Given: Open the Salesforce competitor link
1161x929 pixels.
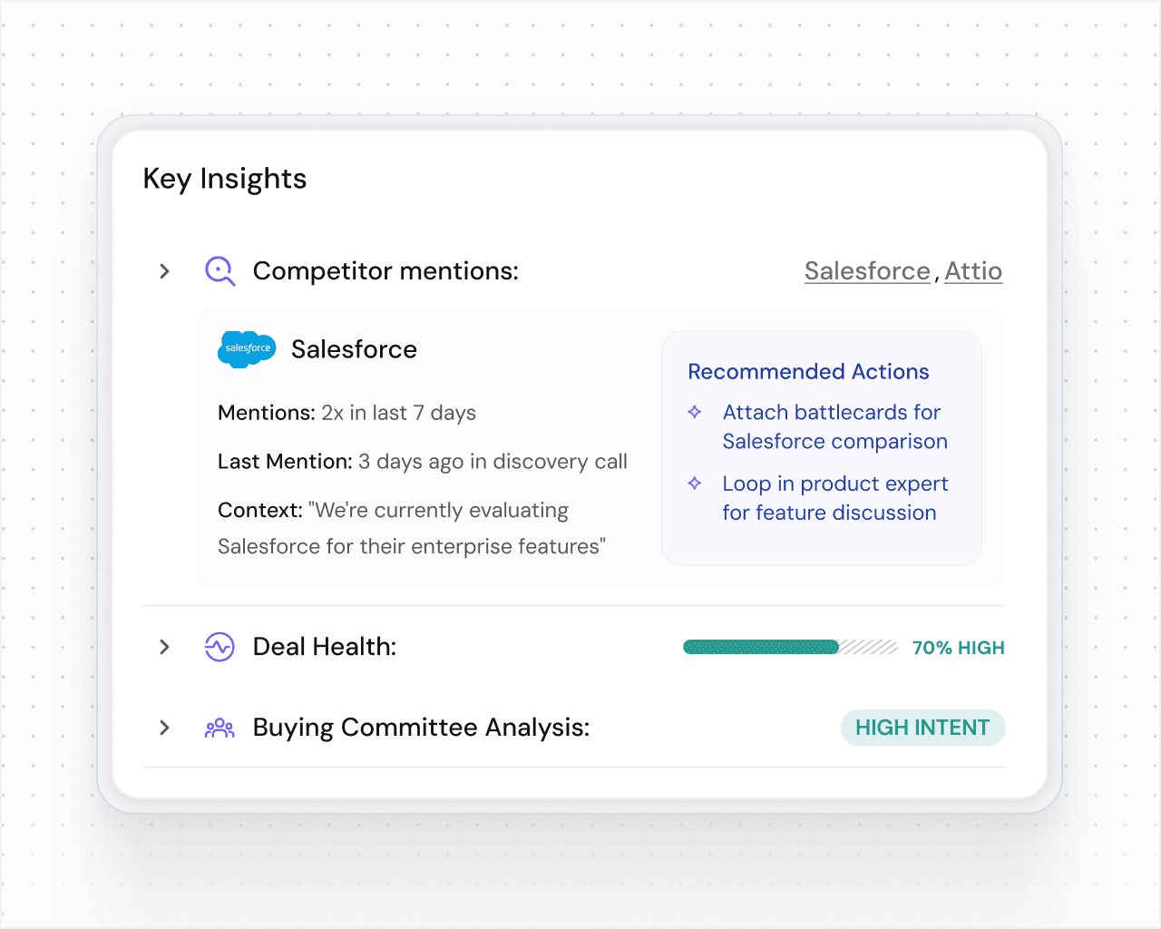Looking at the screenshot, I should tap(867, 271).
